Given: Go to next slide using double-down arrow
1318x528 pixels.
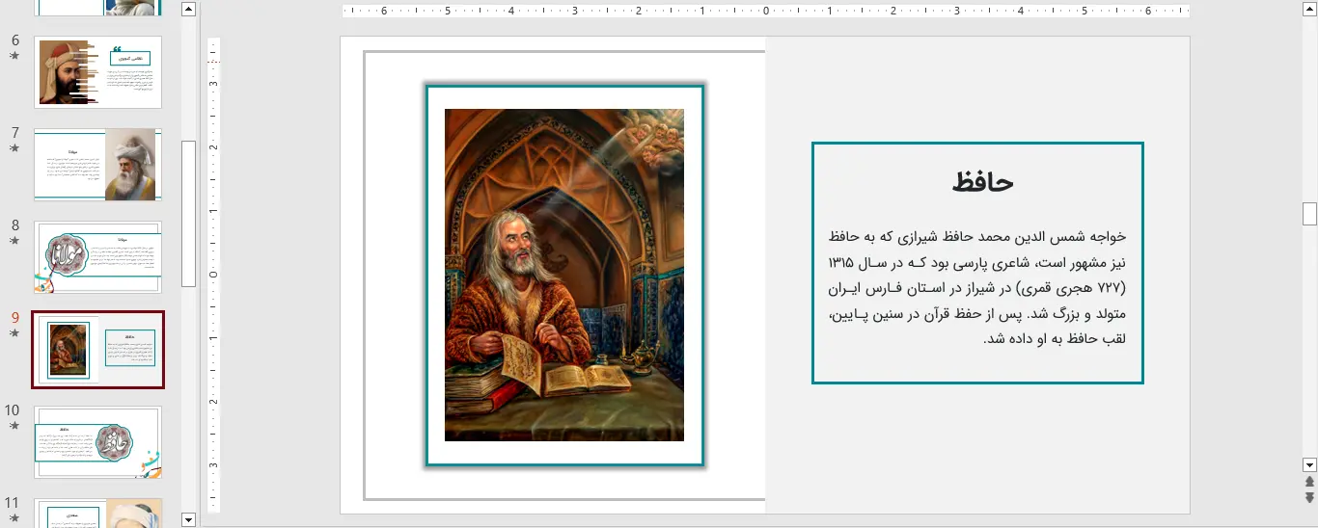Looking at the screenshot, I should 1309,497.
